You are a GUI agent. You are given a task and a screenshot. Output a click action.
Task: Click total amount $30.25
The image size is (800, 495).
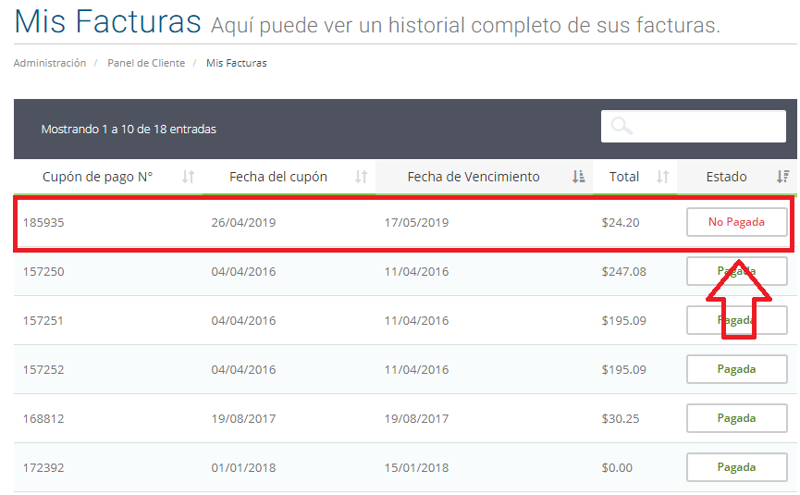621,418
